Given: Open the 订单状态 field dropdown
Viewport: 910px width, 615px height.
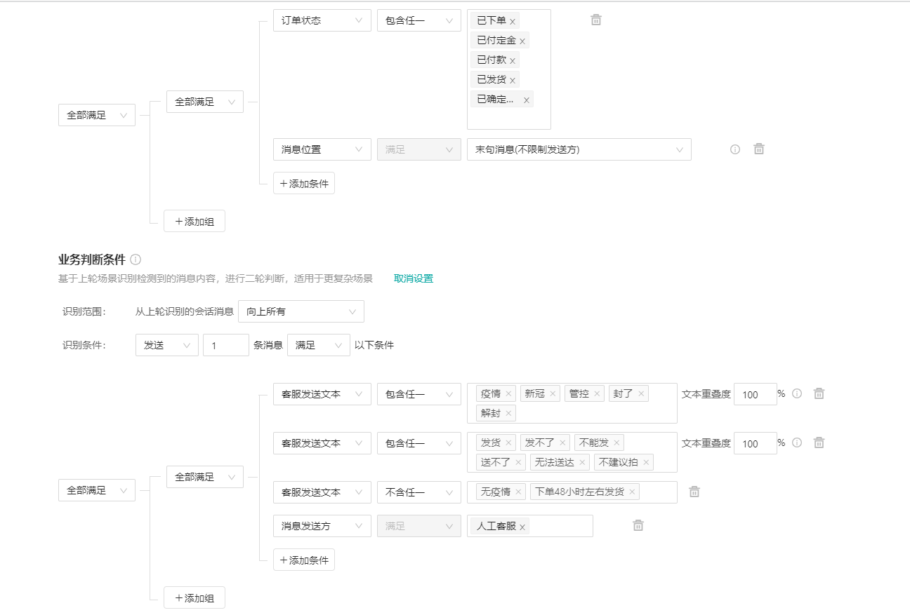Looking at the screenshot, I should [x=322, y=20].
